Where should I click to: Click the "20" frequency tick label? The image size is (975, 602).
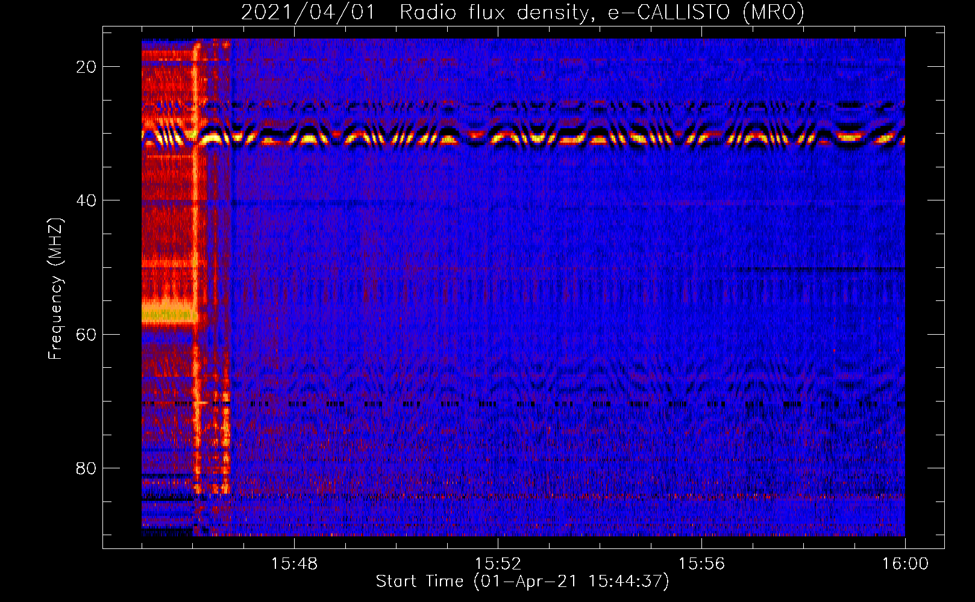point(87,67)
